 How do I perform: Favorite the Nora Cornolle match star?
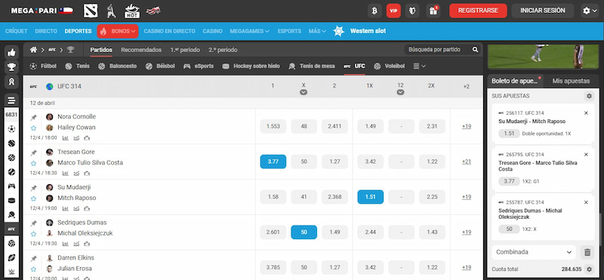point(33,128)
